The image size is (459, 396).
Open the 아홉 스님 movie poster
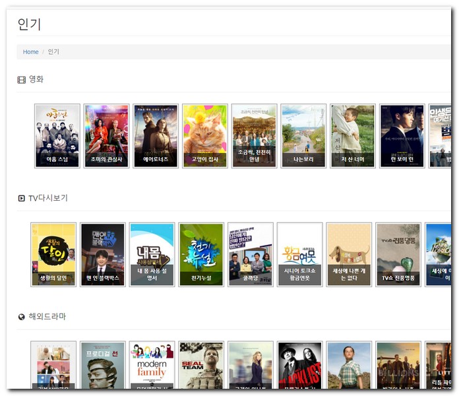[x=57, y=136]
